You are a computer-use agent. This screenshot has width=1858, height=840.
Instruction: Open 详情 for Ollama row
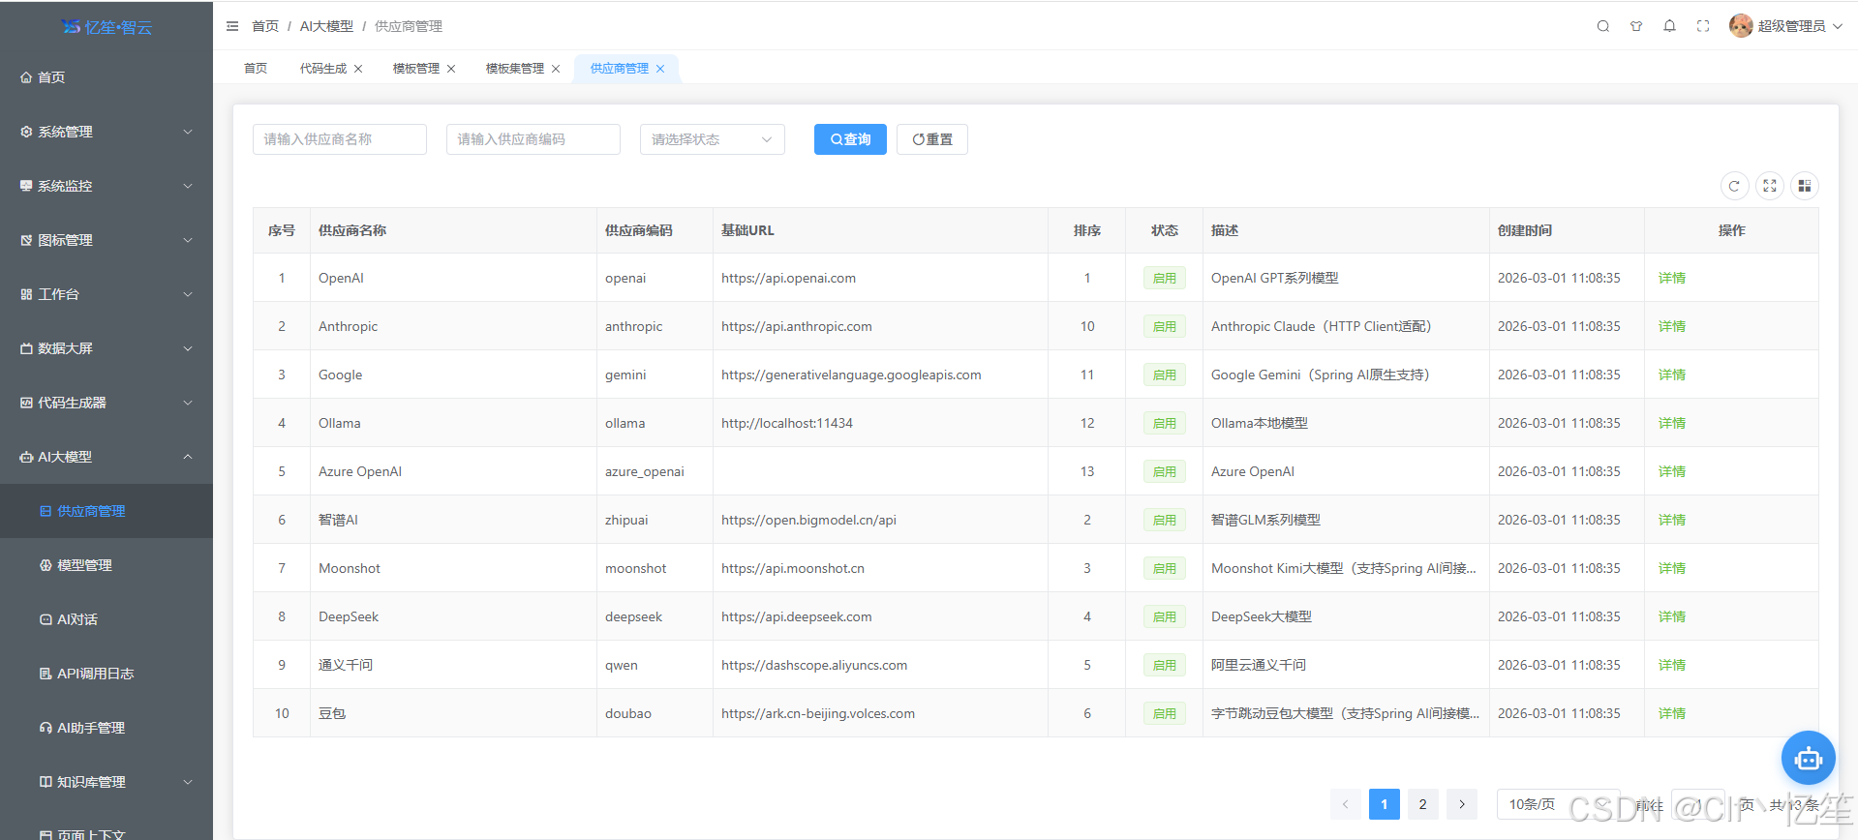click(x=1672, y=423)
